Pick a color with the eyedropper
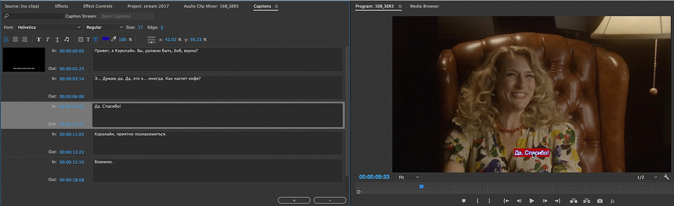The width and height of the screenshot is (674, 206). (x=114, y=39)
